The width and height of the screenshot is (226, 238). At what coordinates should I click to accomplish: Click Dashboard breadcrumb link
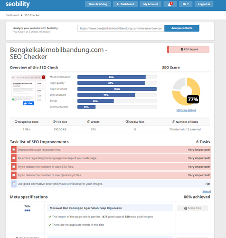coord(12,15)
